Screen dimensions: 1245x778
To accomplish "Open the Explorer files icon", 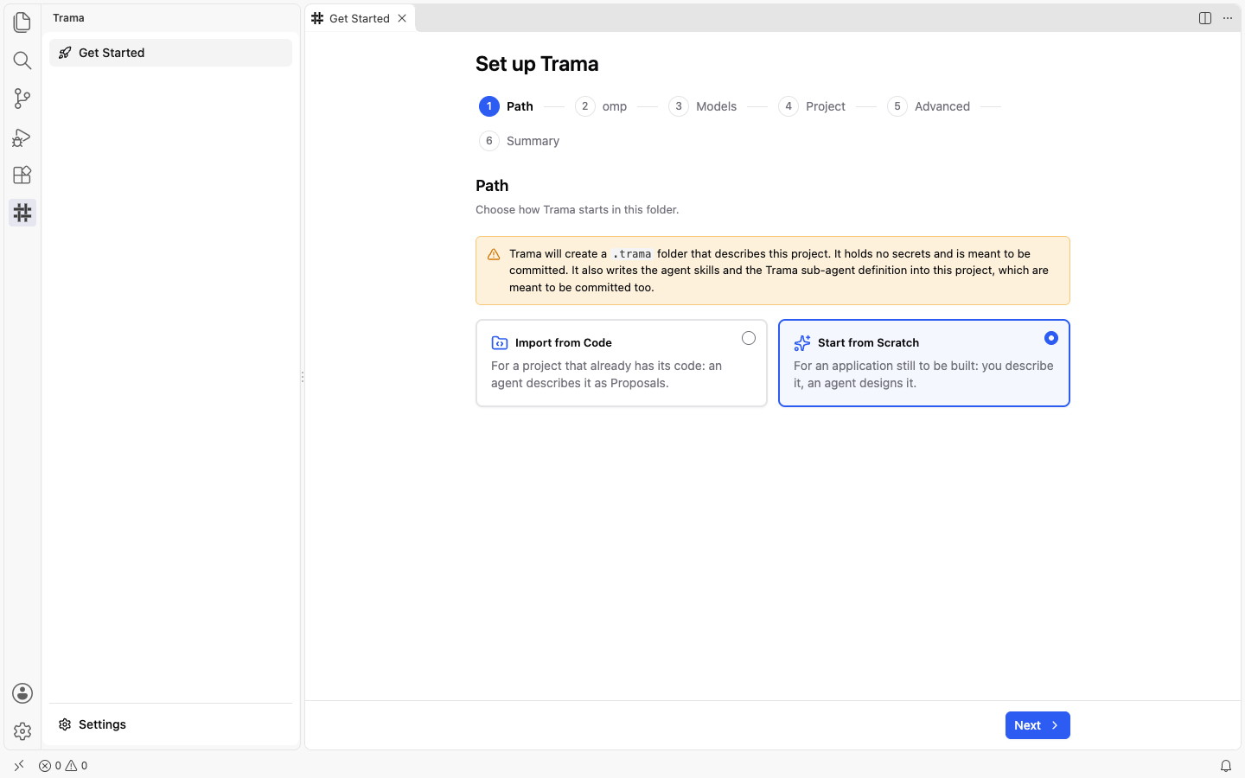I will [22, 22].
